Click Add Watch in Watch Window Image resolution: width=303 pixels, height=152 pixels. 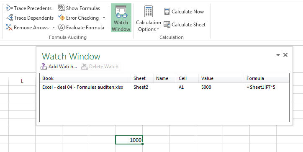(x=59, y=67)
